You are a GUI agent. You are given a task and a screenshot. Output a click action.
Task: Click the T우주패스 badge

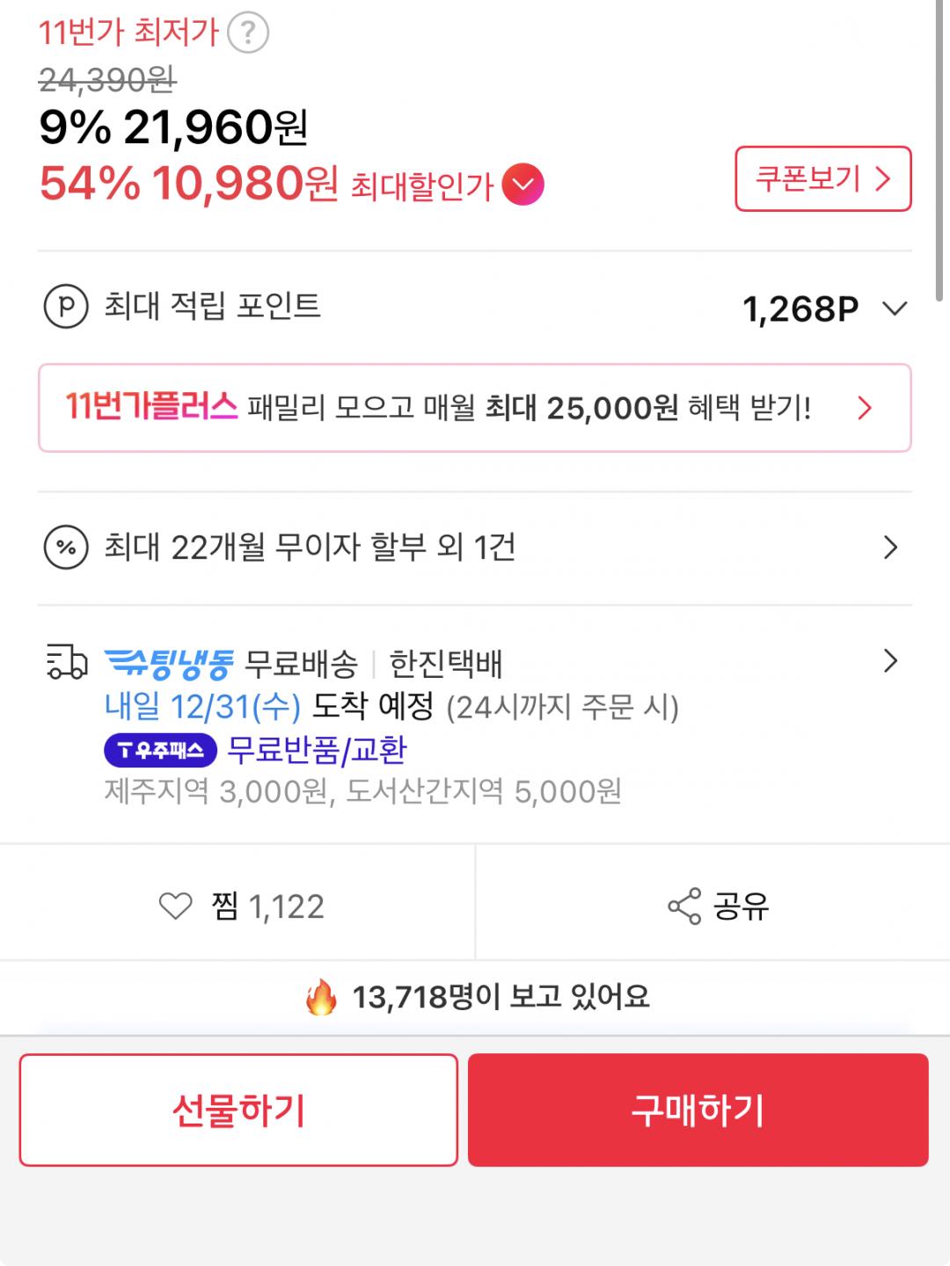[160, 750]
